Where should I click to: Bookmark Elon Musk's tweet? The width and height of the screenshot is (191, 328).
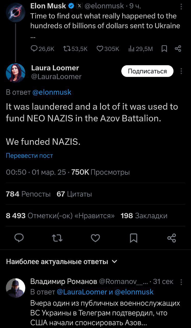[x=164, y=49]
